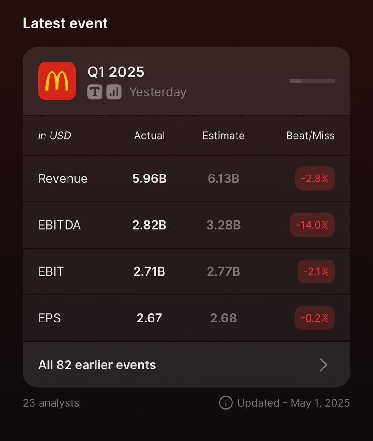Select the Q1 2025 event title

click(x=116, y=72)
